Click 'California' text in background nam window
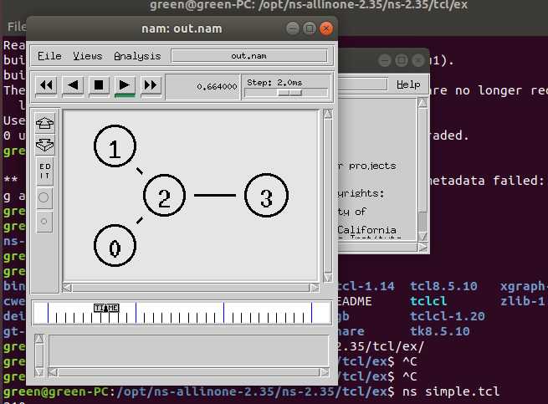 click(x=366, y=230)
